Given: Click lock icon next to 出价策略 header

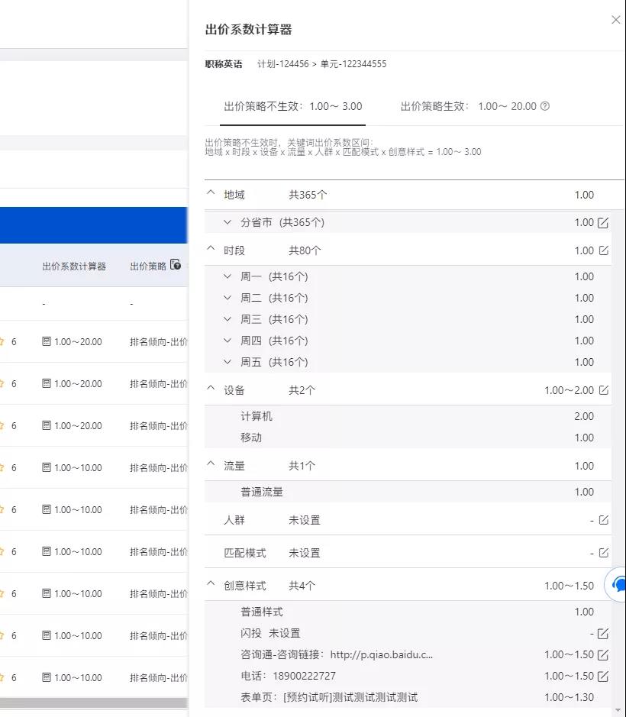Looking at the screenshot, I should tap(175, 263).
